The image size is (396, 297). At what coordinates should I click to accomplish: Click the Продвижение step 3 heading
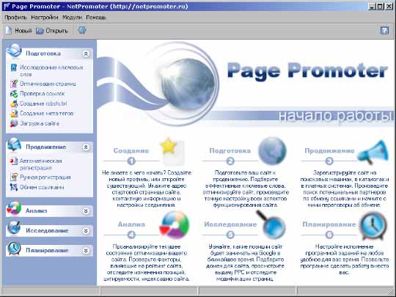pyautogui.click(x=329, y=151)
